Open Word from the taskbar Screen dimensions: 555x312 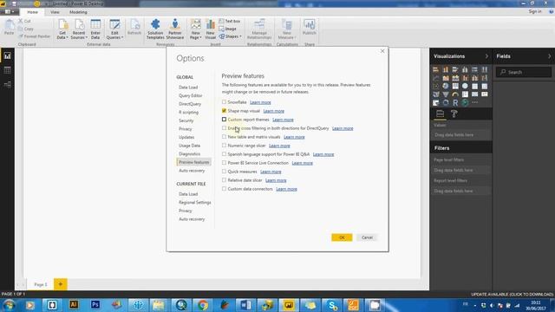245,305
